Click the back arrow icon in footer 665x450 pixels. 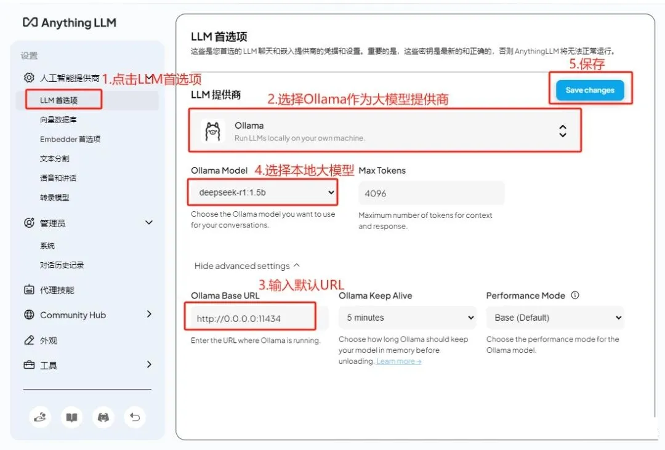tap(135, 417)
